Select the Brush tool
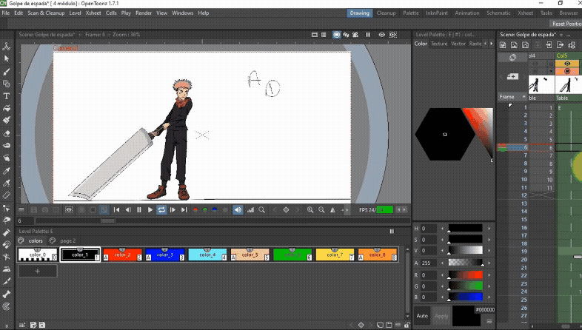The width and height of the screenshot is (582, 330). pos(7,72)
